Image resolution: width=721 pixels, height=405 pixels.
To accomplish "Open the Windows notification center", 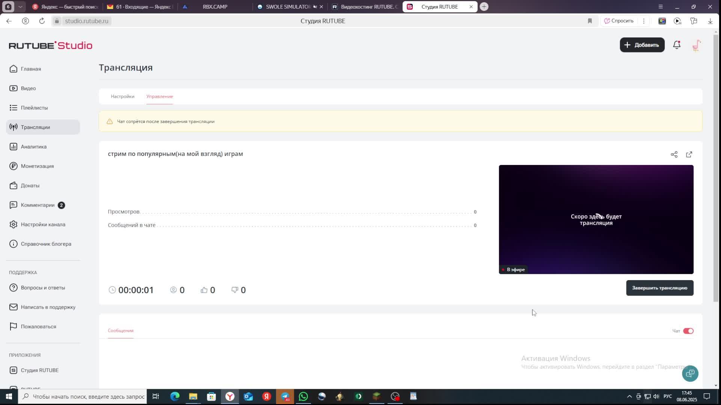I will (x=707, y=396).
